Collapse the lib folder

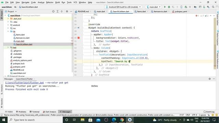tap(8, 31)
